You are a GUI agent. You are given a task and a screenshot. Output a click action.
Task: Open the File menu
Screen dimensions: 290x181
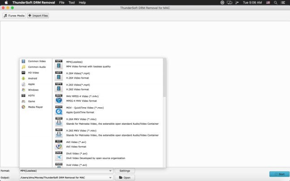pos(62,3)
